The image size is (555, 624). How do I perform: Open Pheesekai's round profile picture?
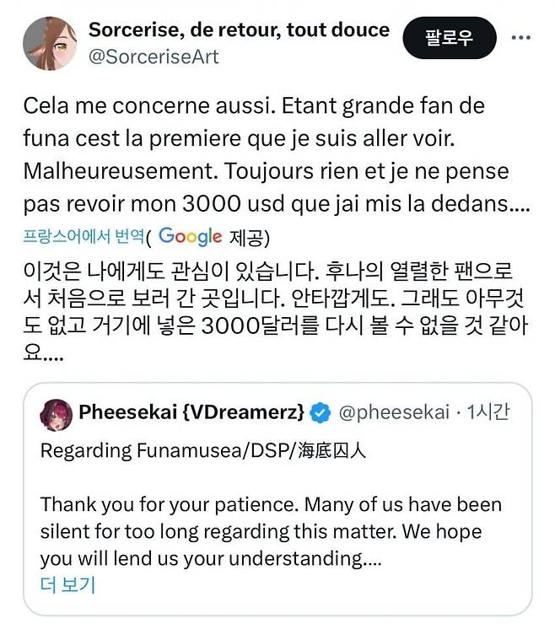pyautogui.click(x=57, y=412)
